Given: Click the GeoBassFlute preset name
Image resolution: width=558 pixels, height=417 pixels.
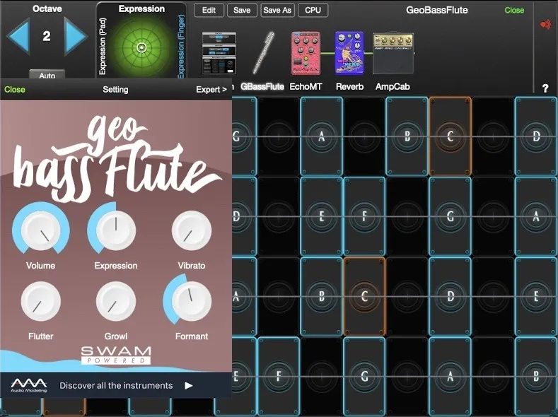Looking at the screenshot, I should [x=437, y=10].
